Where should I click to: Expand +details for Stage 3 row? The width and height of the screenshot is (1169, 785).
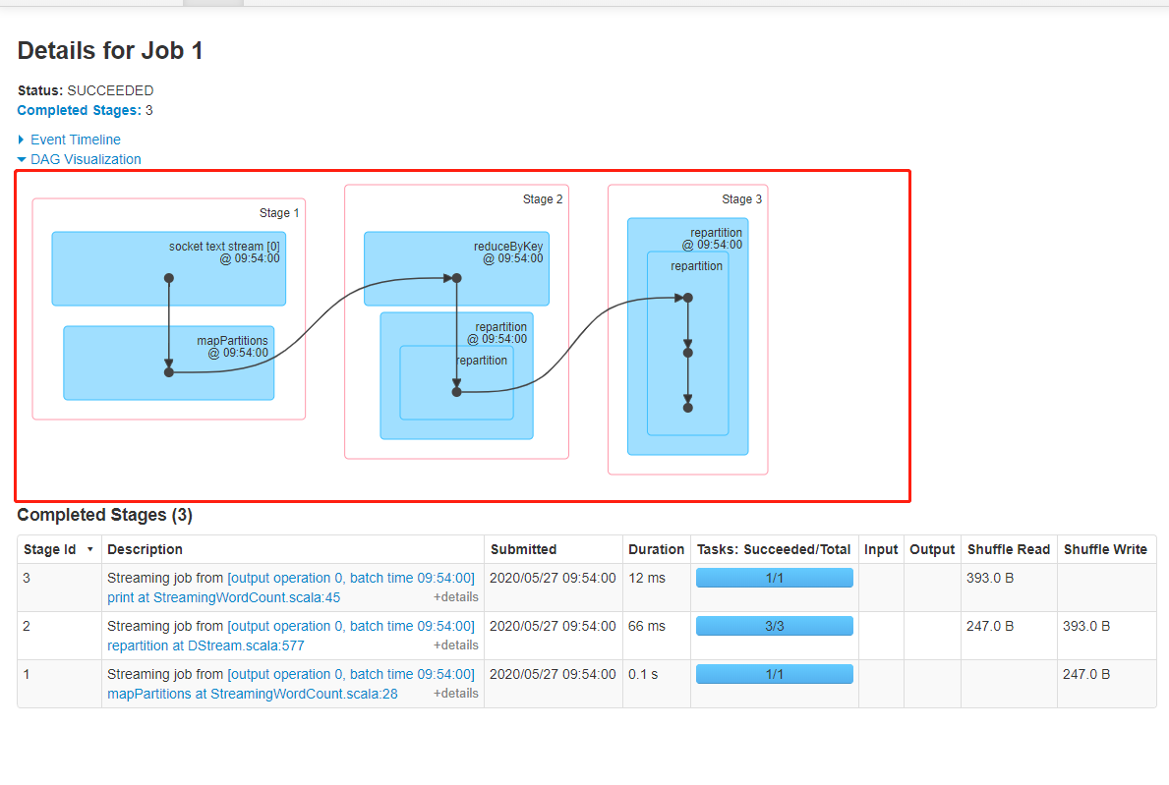tap(456, 597)
